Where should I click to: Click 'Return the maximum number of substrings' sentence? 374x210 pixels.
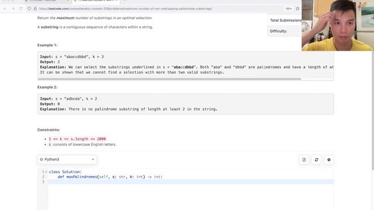tap(95, 18)
